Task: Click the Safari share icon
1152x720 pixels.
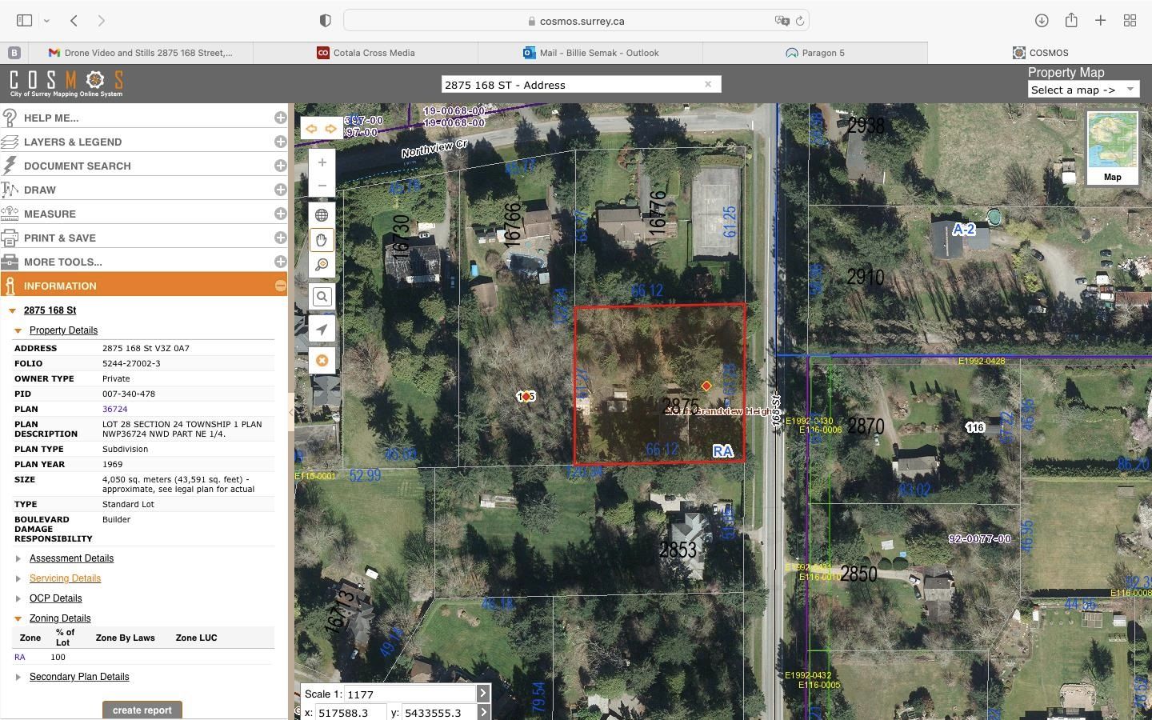Action: click(1071, 20)
